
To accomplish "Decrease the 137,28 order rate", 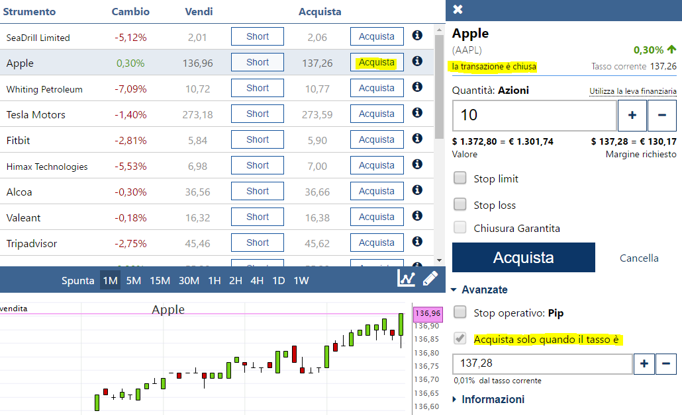I will [x=666, y=363].
